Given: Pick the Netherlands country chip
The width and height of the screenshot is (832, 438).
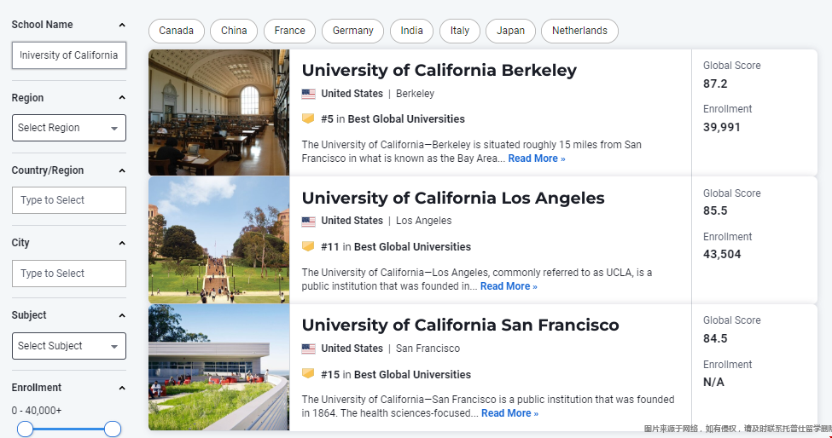Looking at the screenshot, I should coord(579,31).
